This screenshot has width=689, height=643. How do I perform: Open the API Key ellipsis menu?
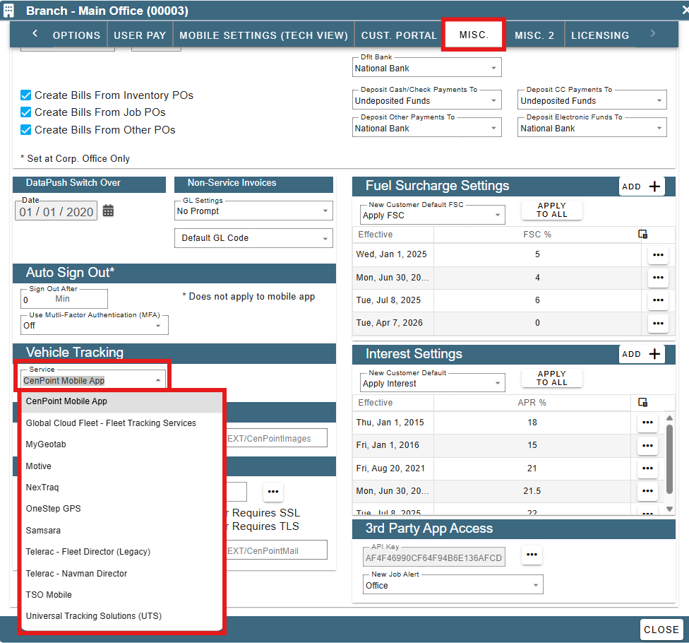tap(532, 555)
